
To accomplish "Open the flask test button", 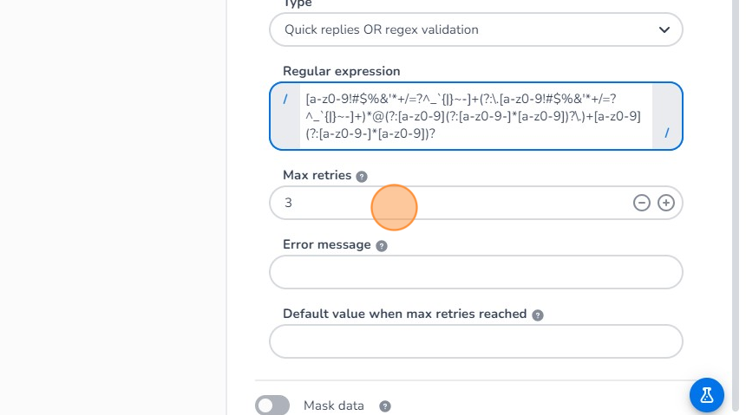I will point(706,395).
